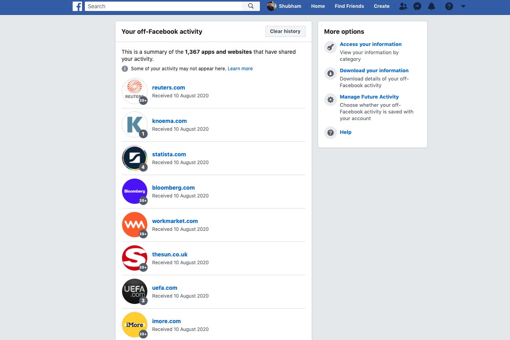Click the question mark icon beside Help
This screenshot has width=510, height=340.
(331, 132)
